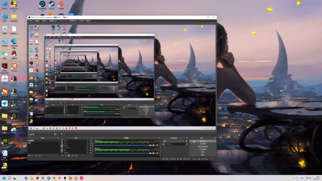This screenshot has width=322, height=181.
Task: Open the Windows Start menu
Action: pyautogui.click(x=4, y=178)
